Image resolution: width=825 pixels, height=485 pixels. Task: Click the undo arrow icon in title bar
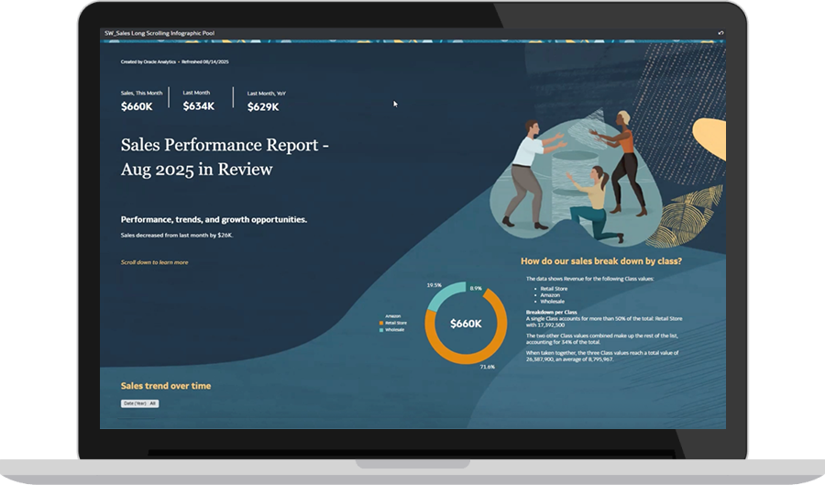(720, 33)
